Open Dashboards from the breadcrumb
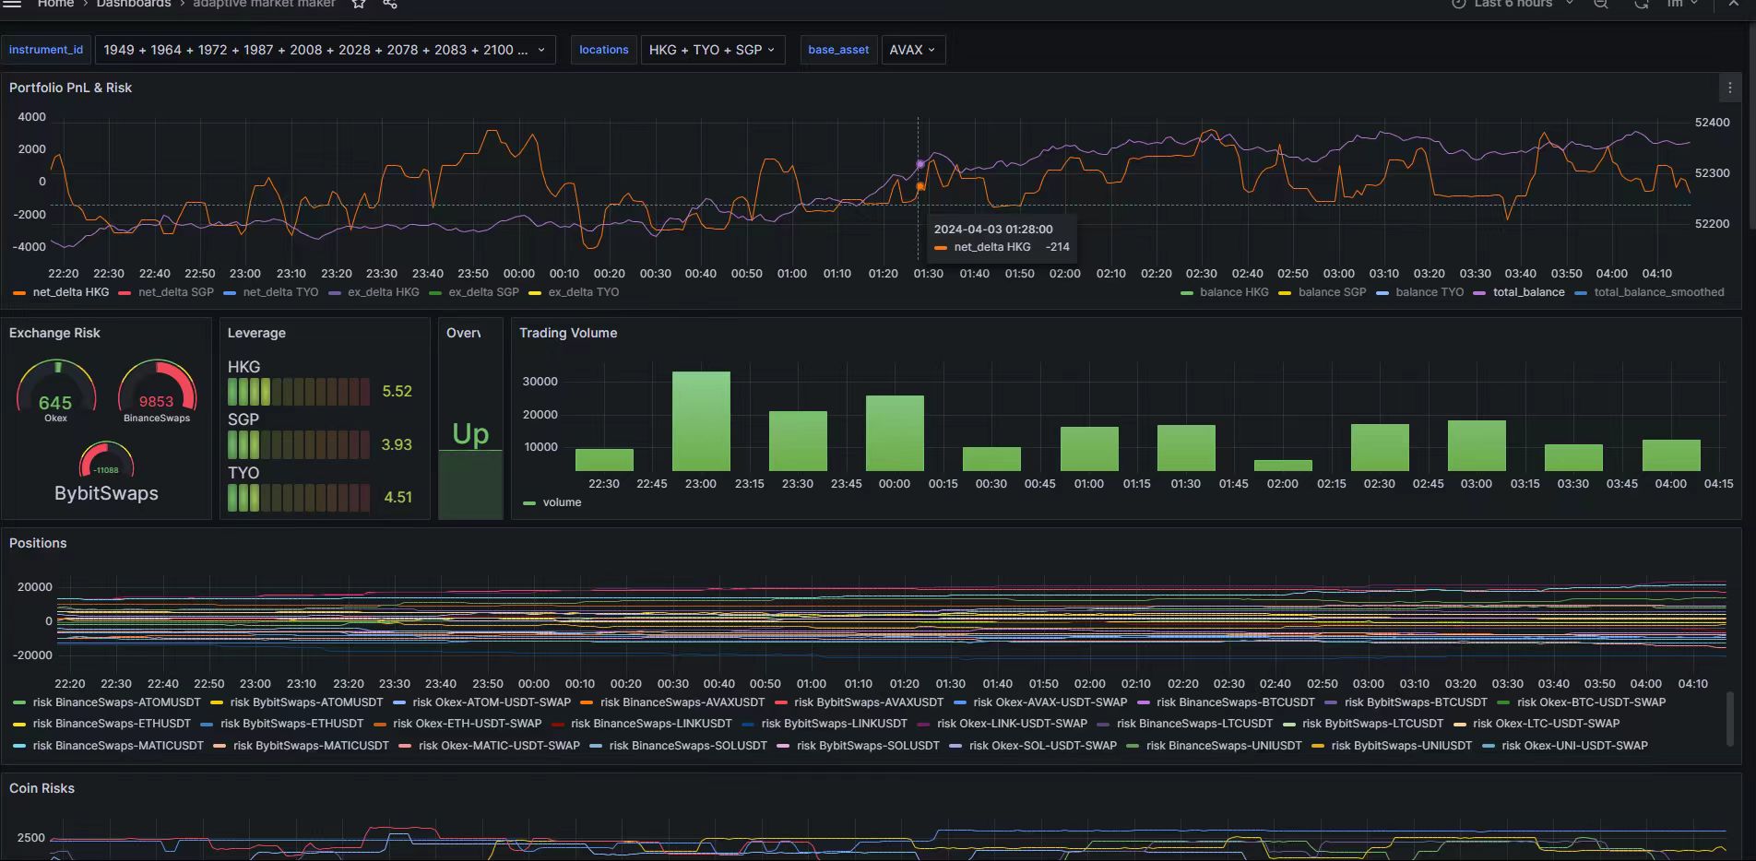Image resolution: width=1756 pixels, height=861 pixels. (134, 4)
